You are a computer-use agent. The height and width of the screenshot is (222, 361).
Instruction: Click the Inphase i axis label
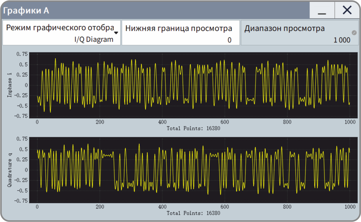pos(9,85)
